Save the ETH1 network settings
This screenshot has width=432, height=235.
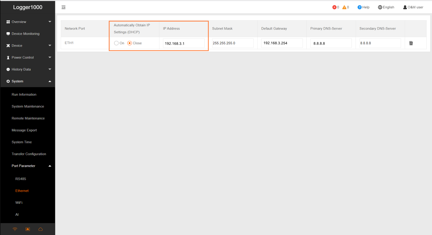[411, 43]
